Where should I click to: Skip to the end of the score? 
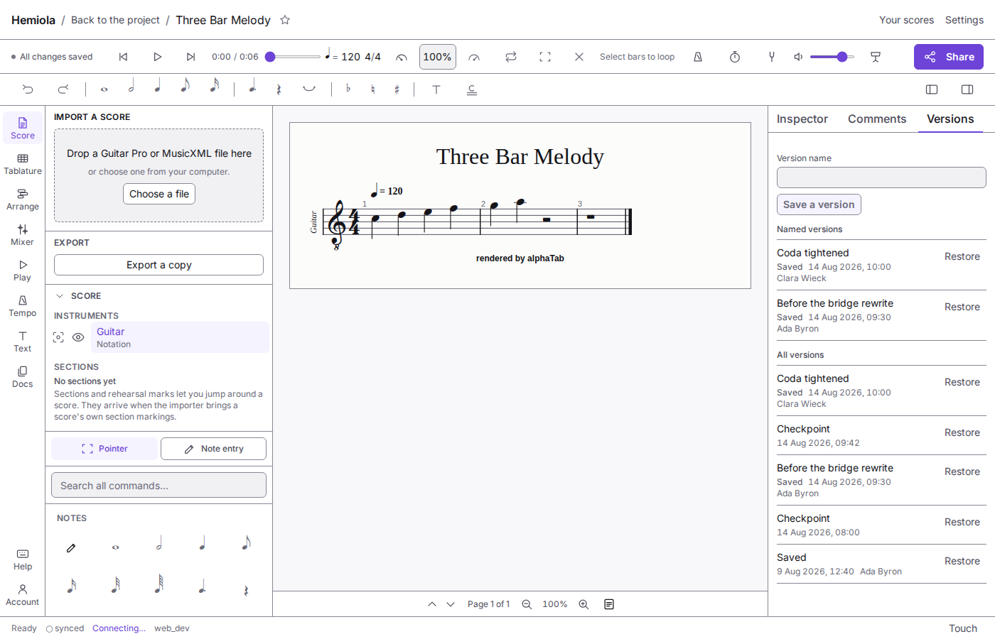point(190,57)
